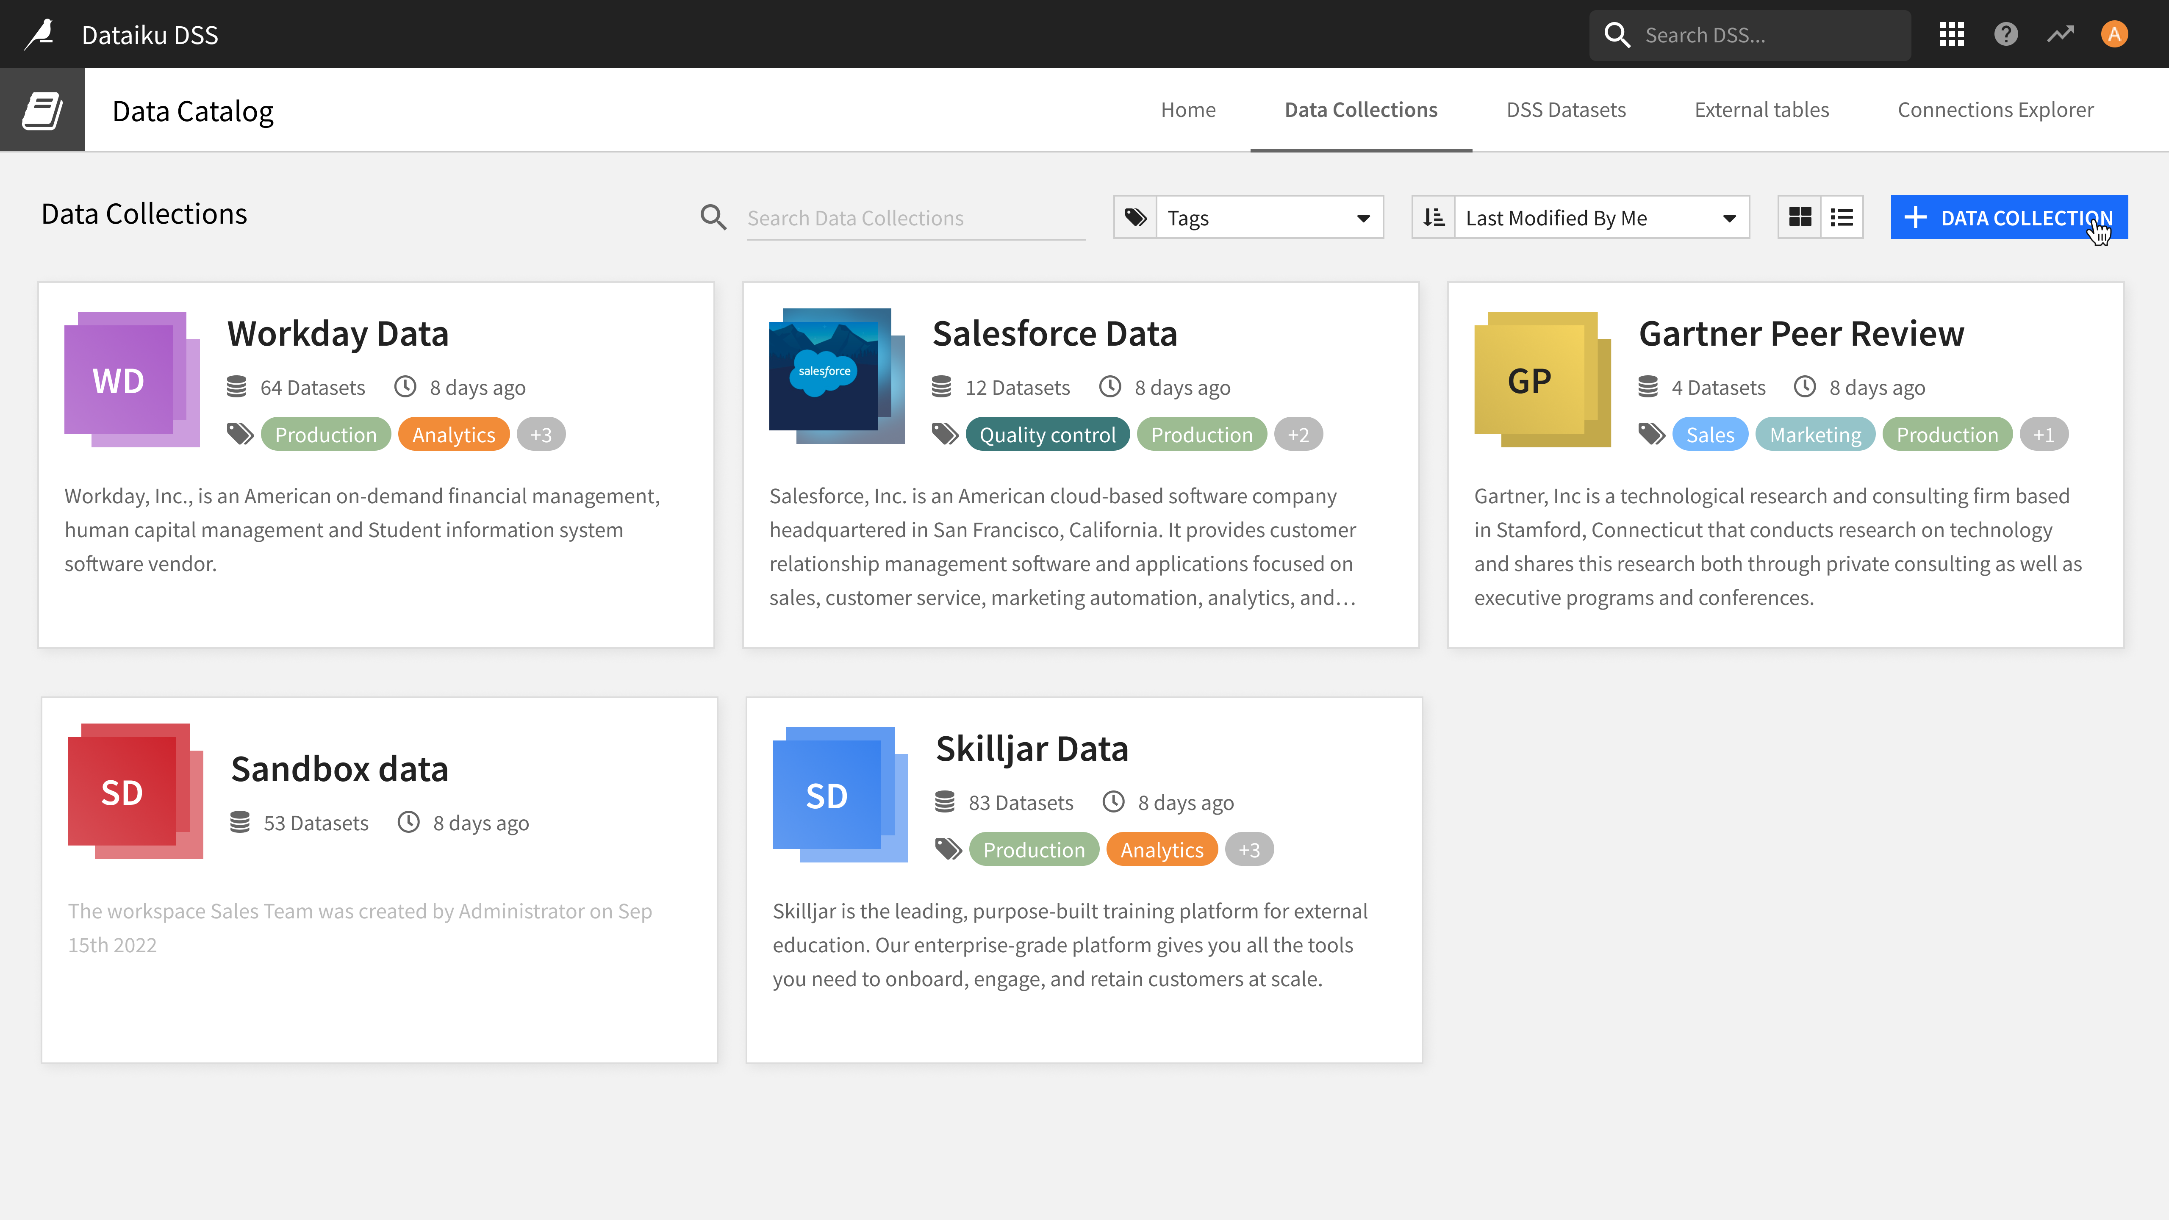2169x1220 pixels.
Task: Expand the +3 tags on Skilljar card
Action: coord(1250,849)
